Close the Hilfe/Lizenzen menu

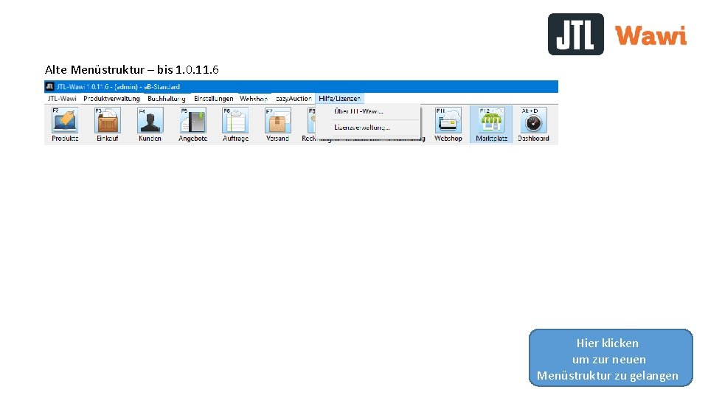[x=339, y=98]
